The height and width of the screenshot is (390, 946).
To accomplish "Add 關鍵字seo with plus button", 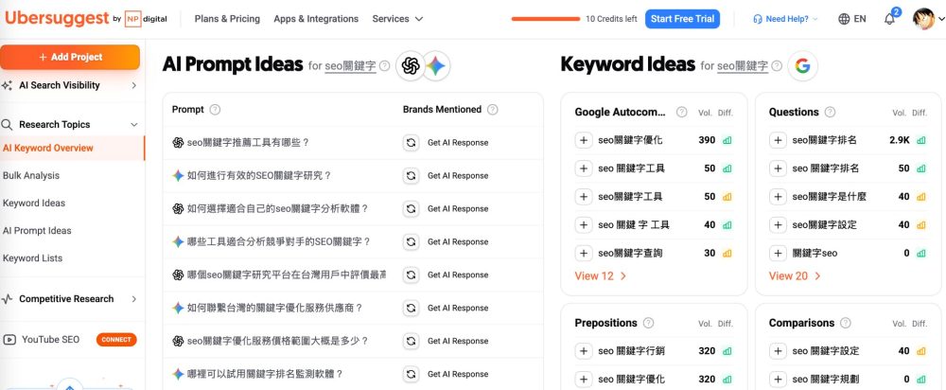I will pyautogui.click(x=778, y=253).
